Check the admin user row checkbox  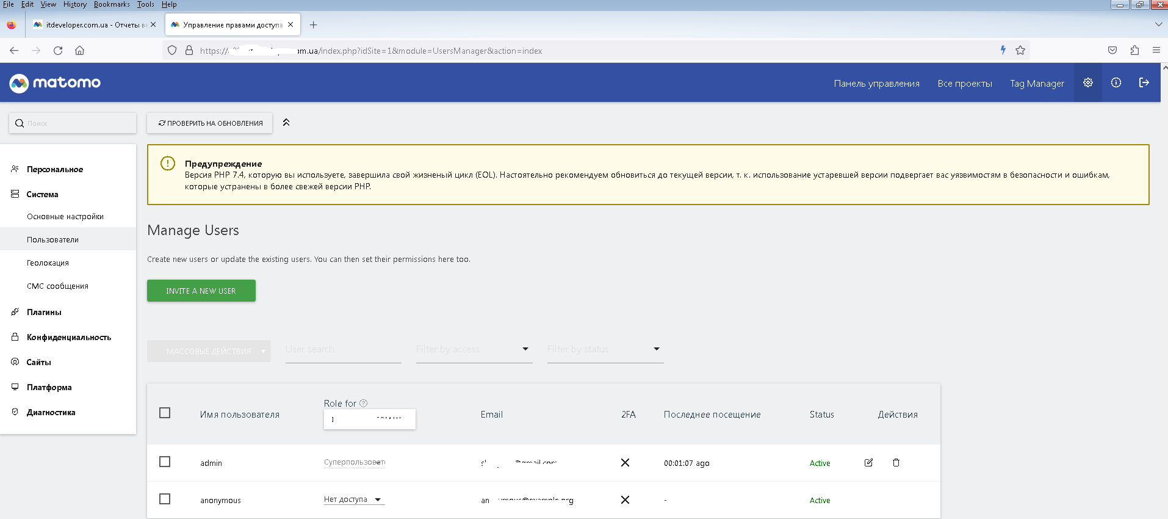pyautogui.click(x=165, y=462)
